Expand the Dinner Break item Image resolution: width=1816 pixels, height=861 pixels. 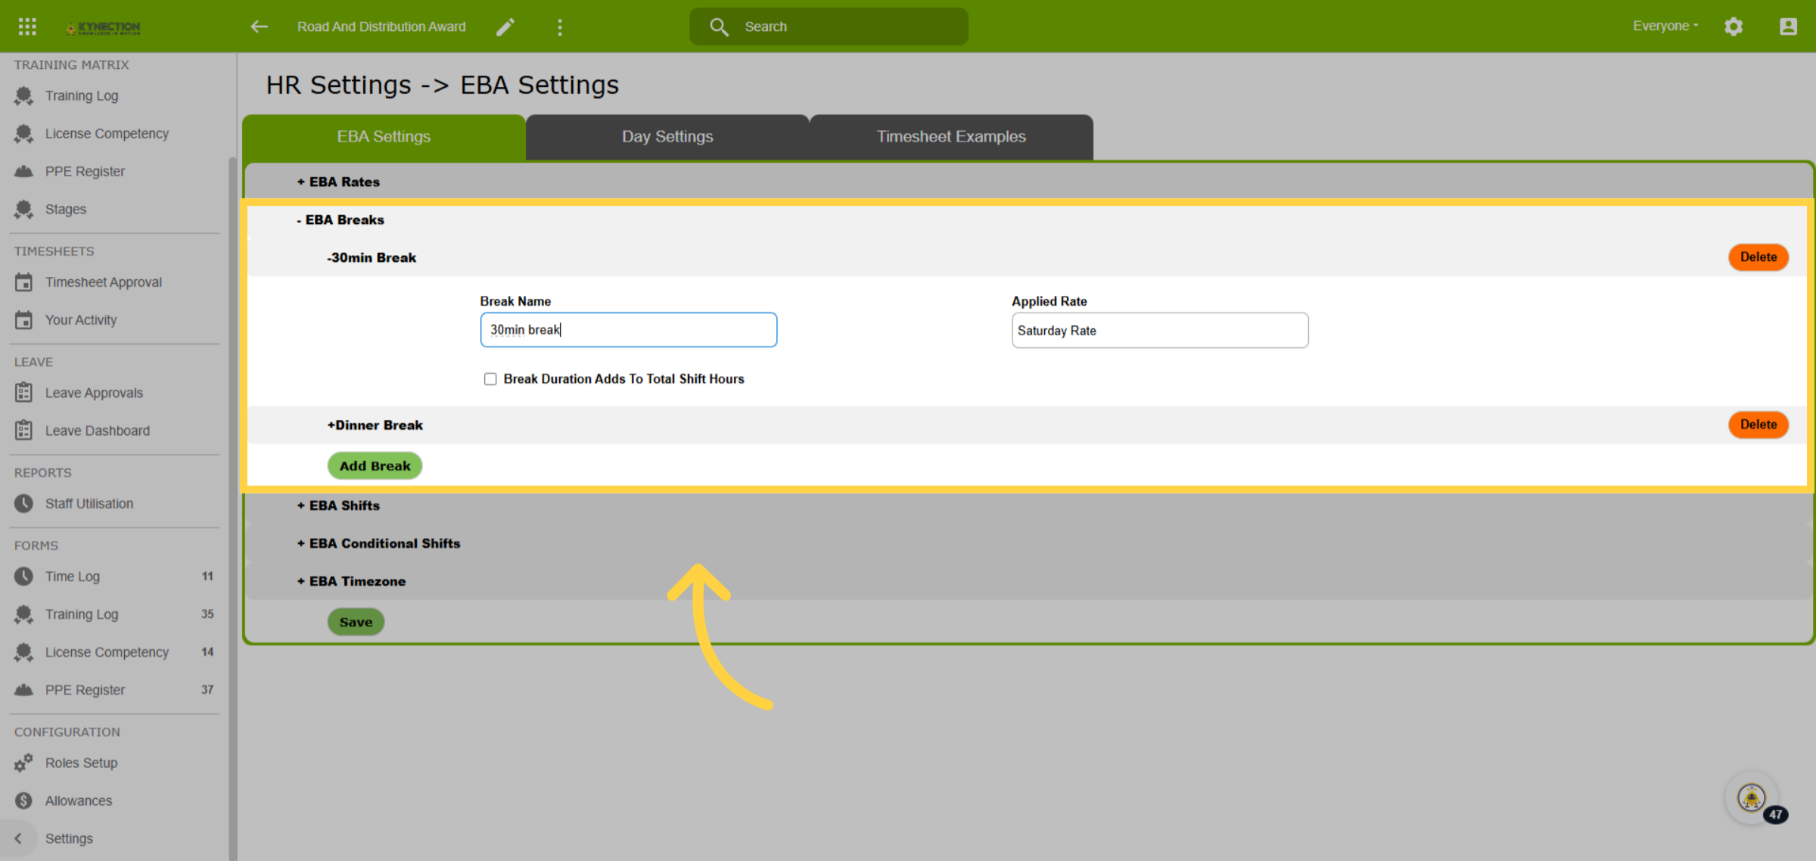[375, 425]
